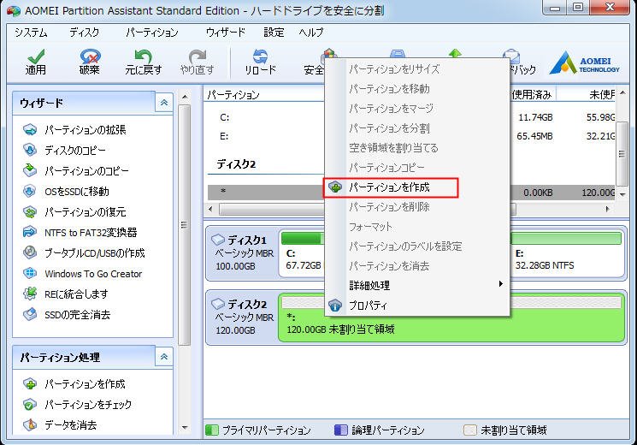Select the E: 32.28GB NTFS block

(x=566, y=254)
